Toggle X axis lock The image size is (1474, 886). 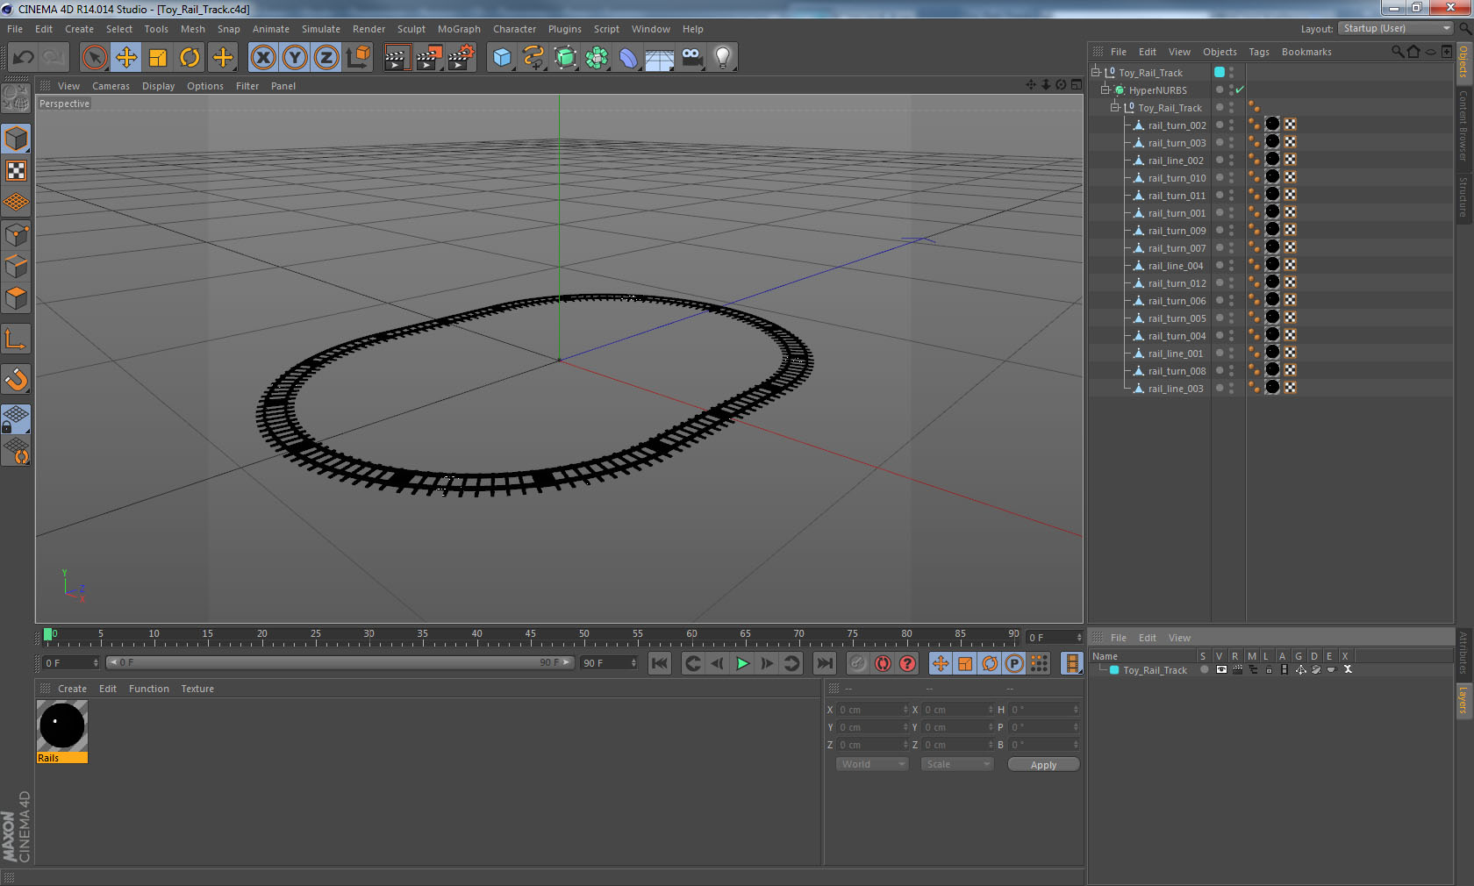262,58
